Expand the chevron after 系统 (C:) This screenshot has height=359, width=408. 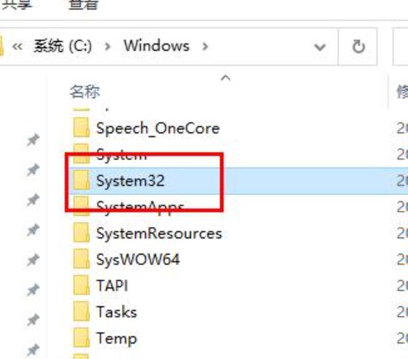(107, 46)
